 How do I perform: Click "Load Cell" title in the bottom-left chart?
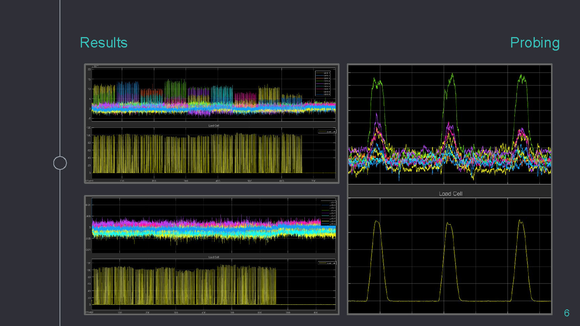[213, 257]
